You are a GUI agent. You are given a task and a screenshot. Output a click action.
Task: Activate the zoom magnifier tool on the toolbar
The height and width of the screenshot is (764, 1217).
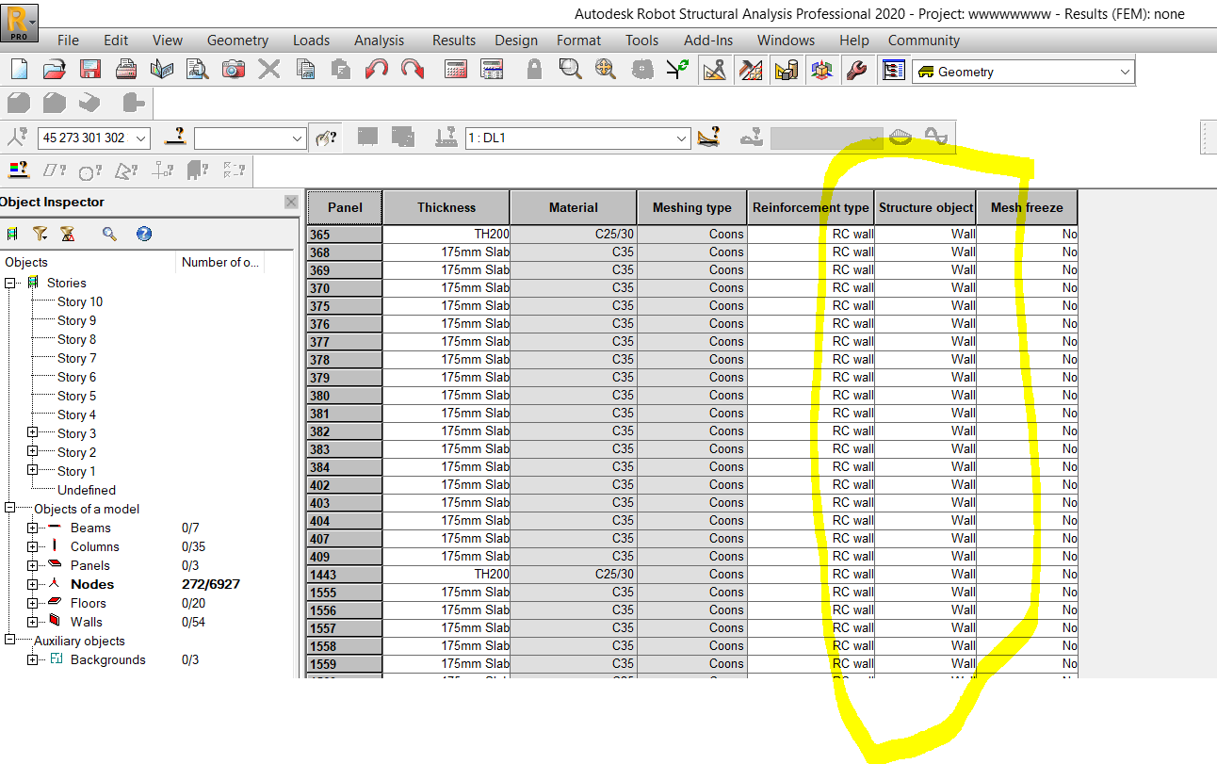[x=568, y=70]
